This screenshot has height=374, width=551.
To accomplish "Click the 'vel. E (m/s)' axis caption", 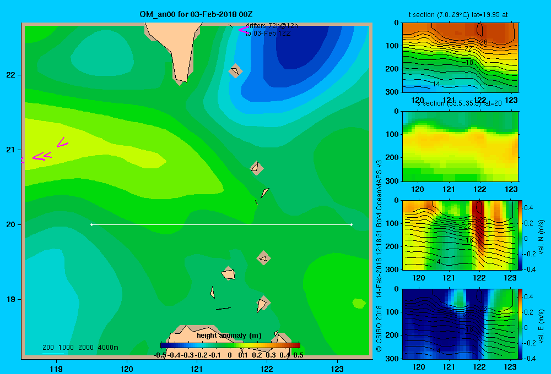I will tap(541, 326).
